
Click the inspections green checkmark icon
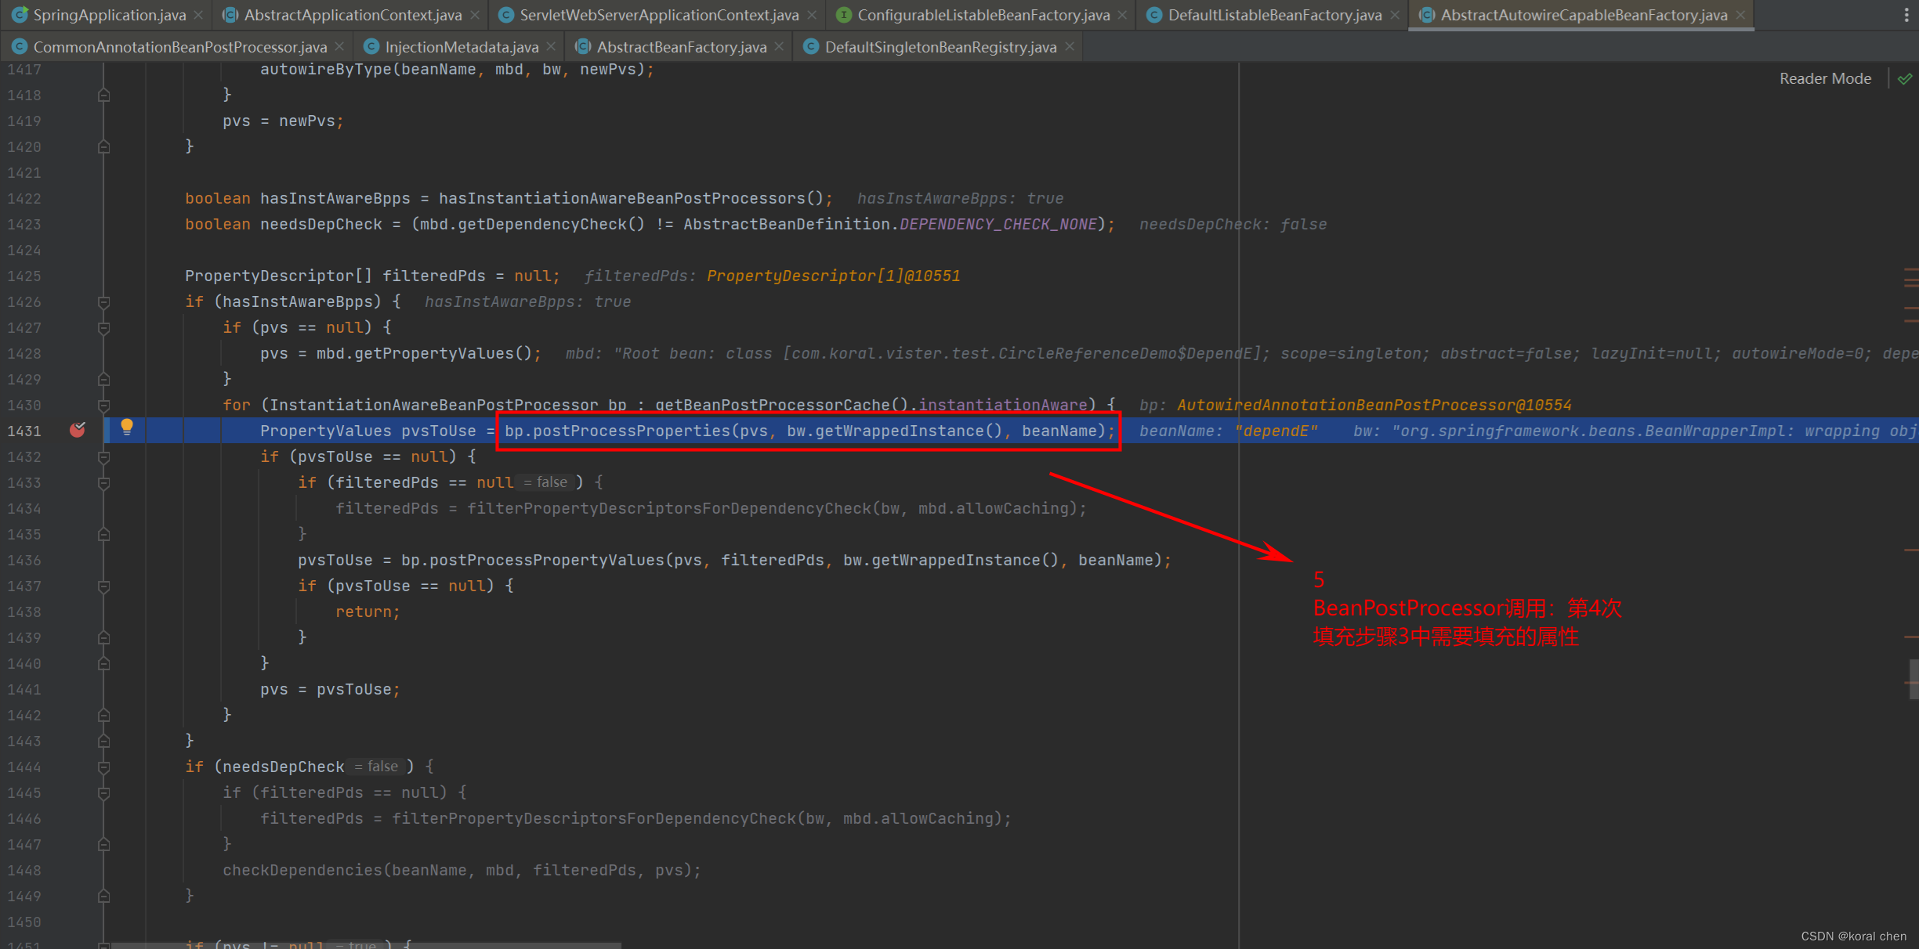(1905, 78)
